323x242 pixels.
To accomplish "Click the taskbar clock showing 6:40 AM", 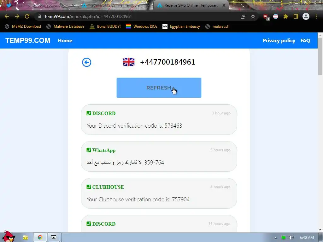I will pos(307,238).
